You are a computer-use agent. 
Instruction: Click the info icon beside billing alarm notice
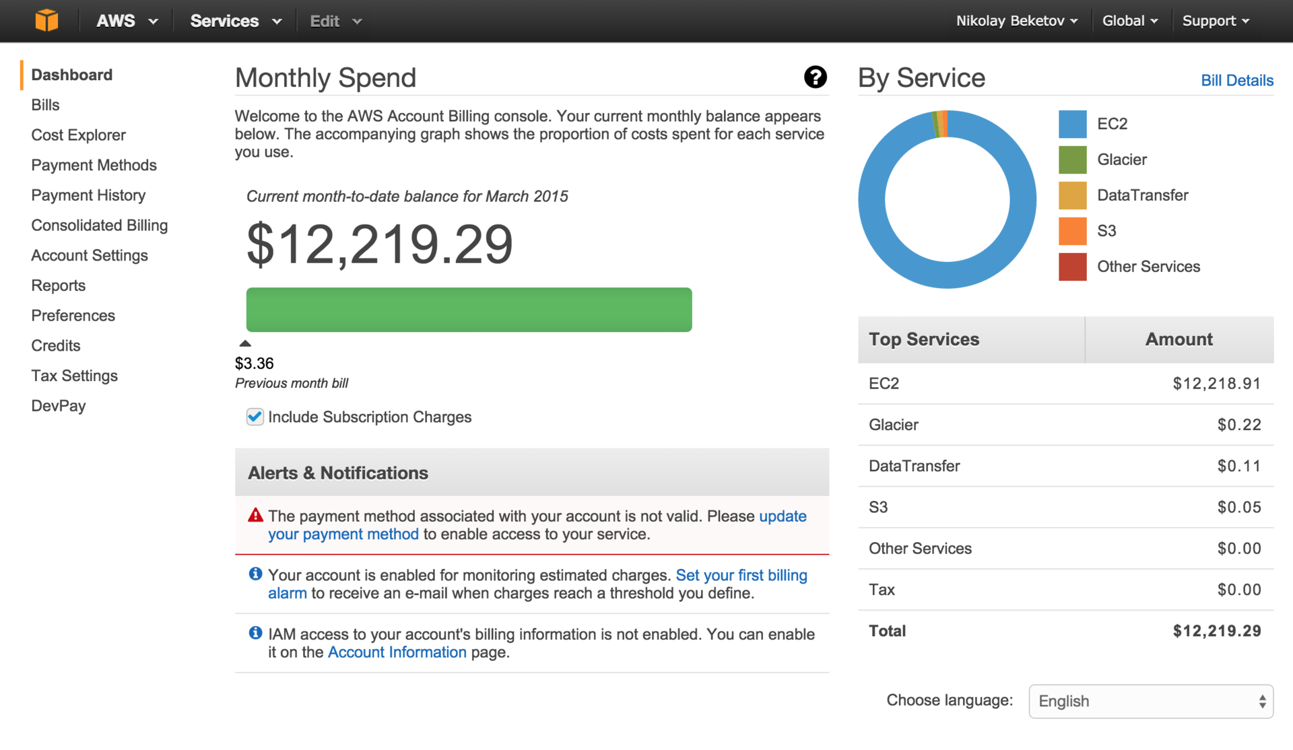255,574
